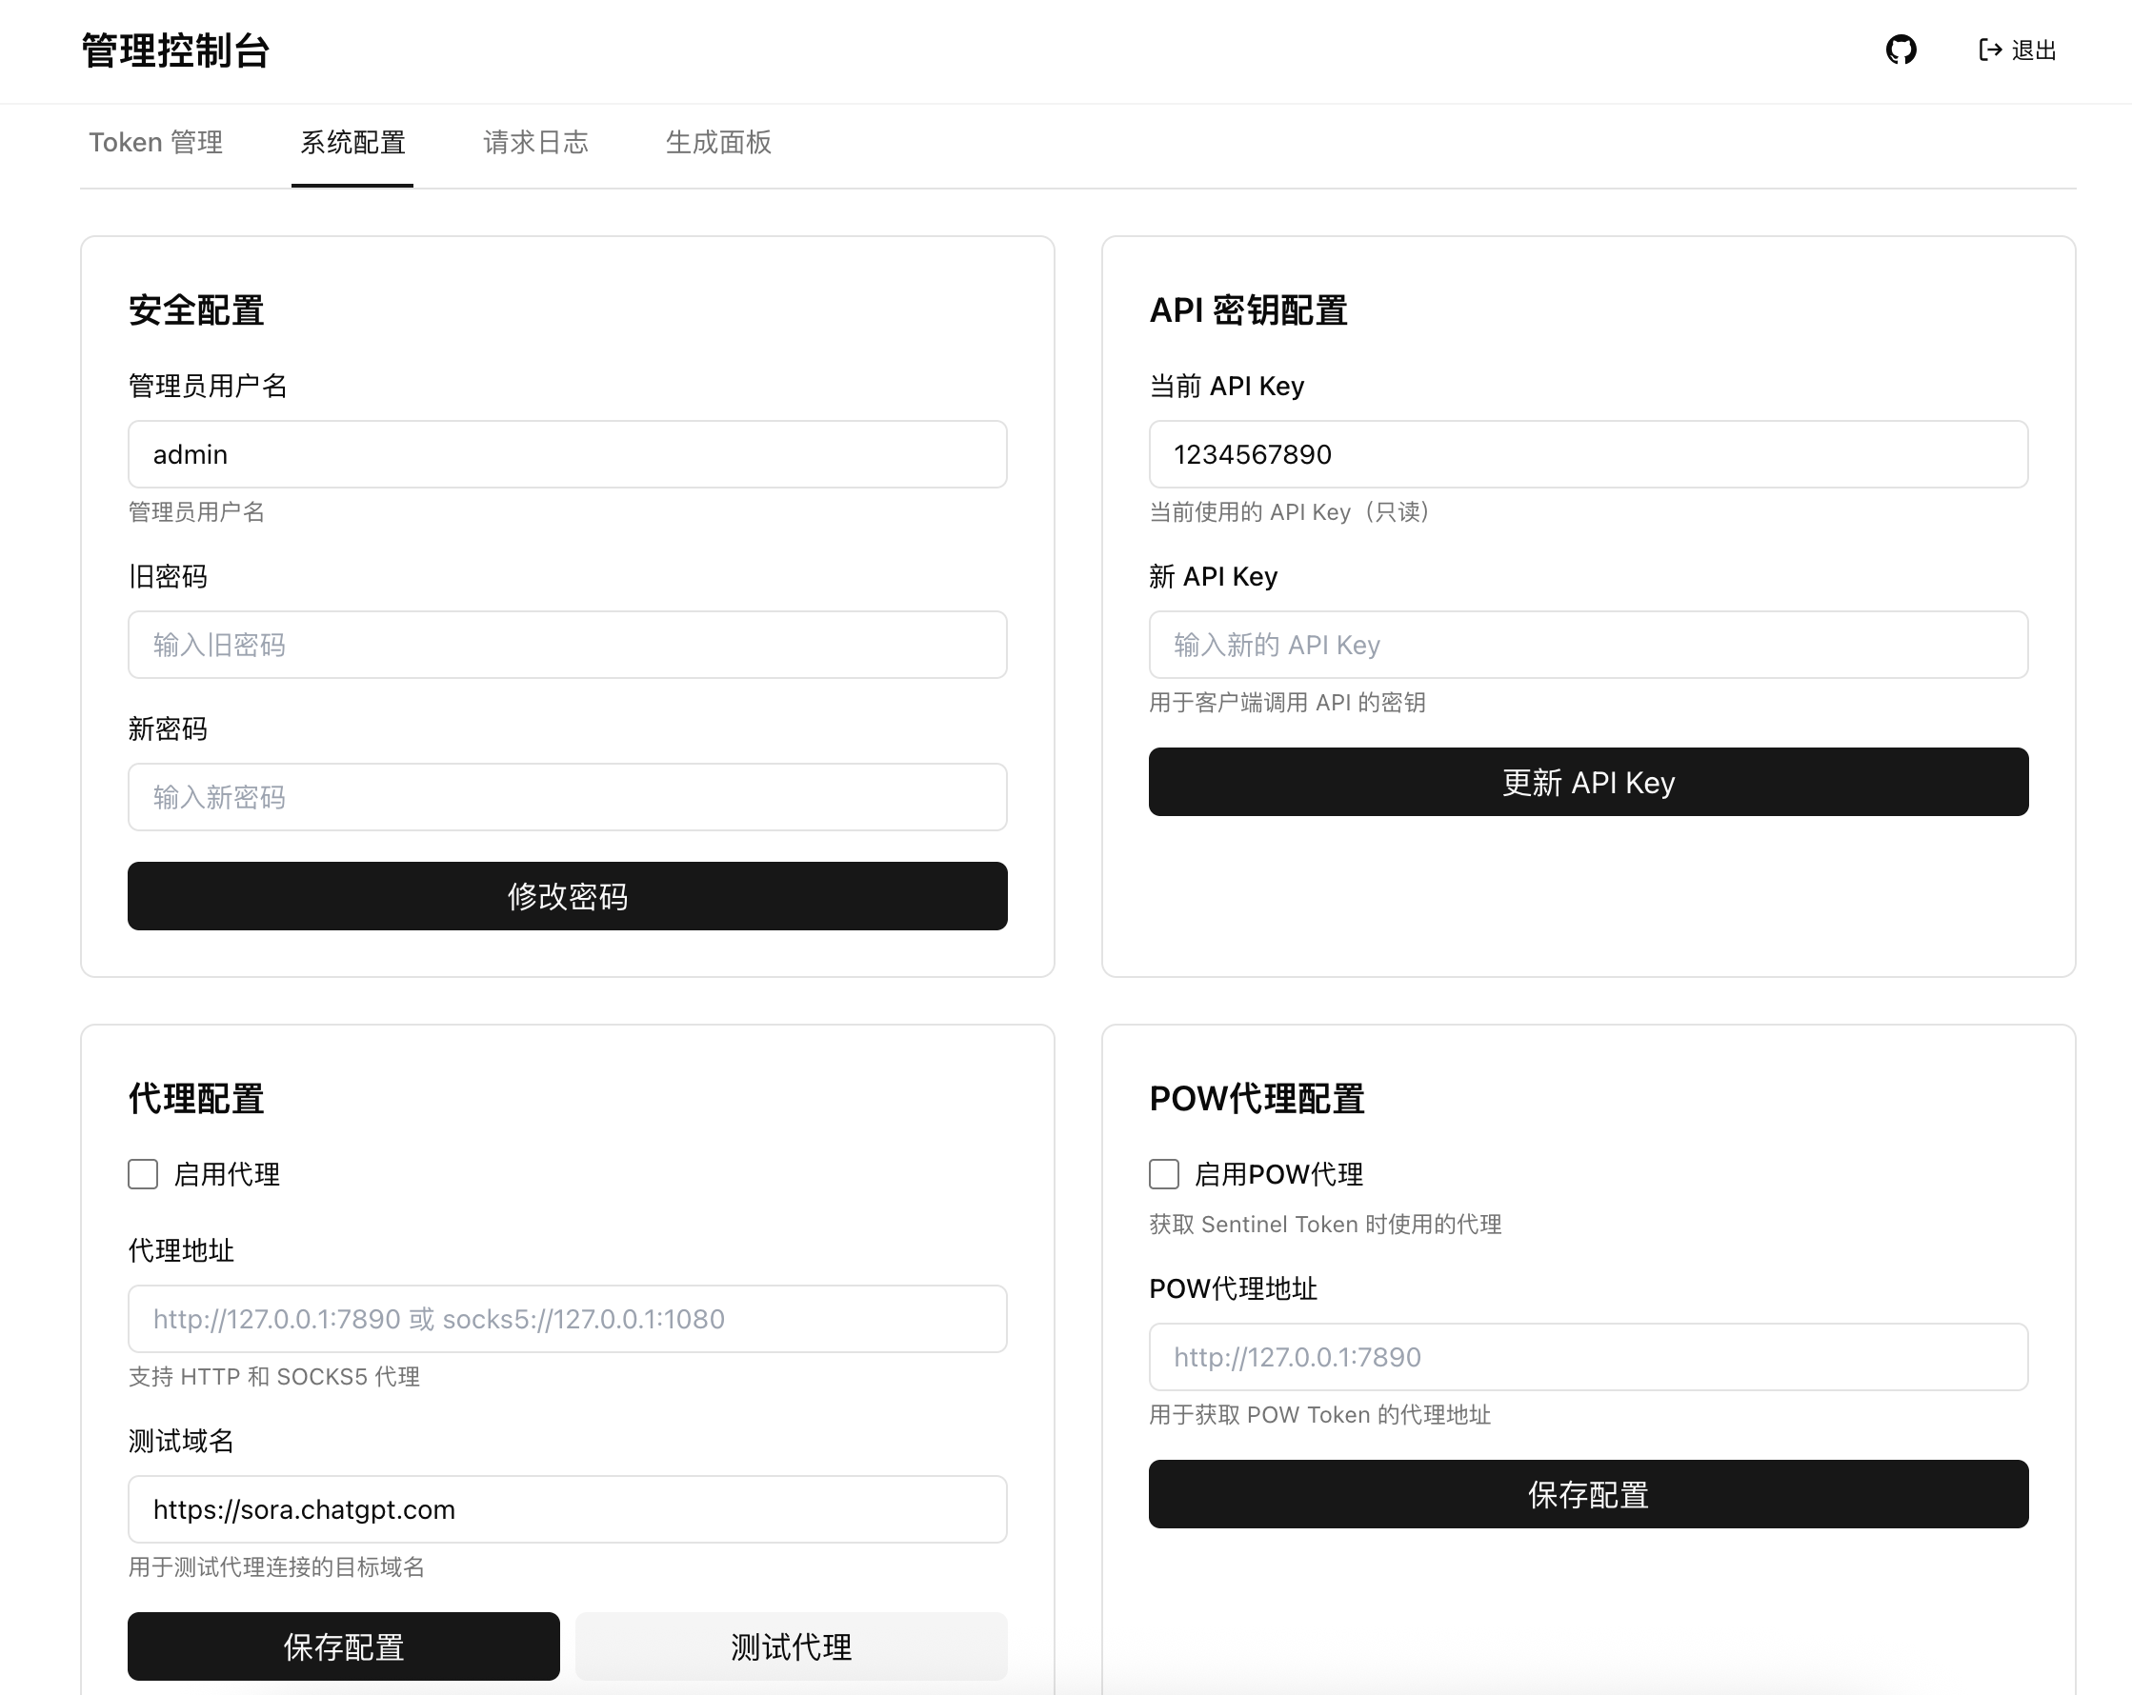Click the 新密码 input field

click(x=567, y=797)
